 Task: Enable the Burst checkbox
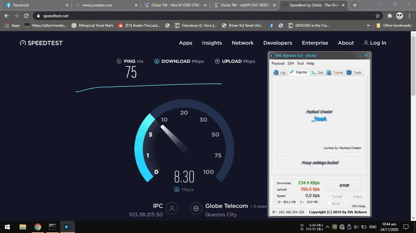tap(329, 204)
